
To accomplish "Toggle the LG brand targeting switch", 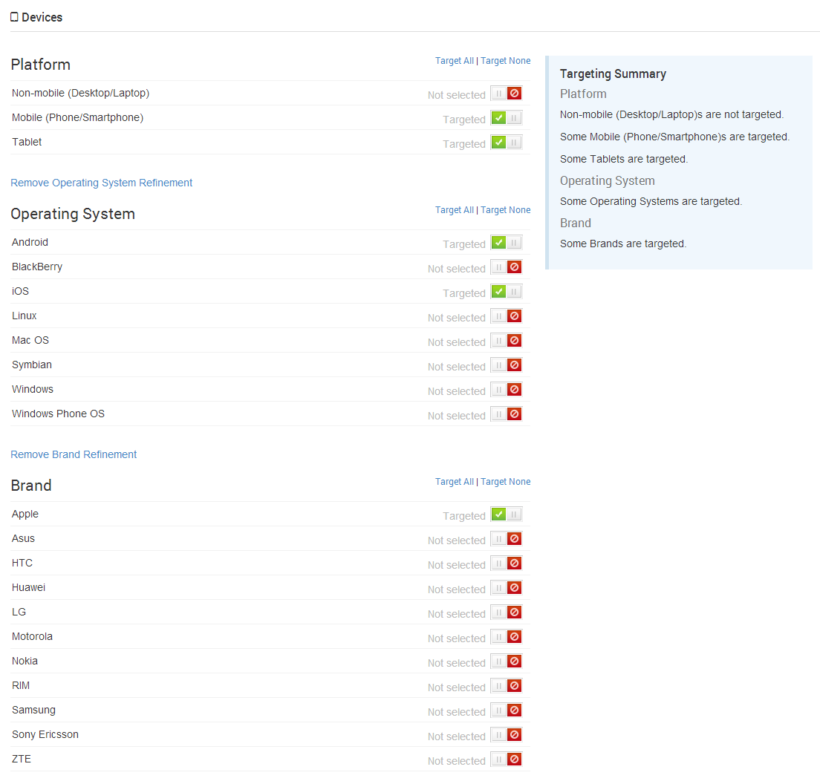I will [x=507, y=612].
